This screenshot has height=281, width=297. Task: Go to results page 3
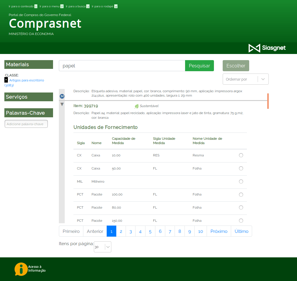(131, 231)
